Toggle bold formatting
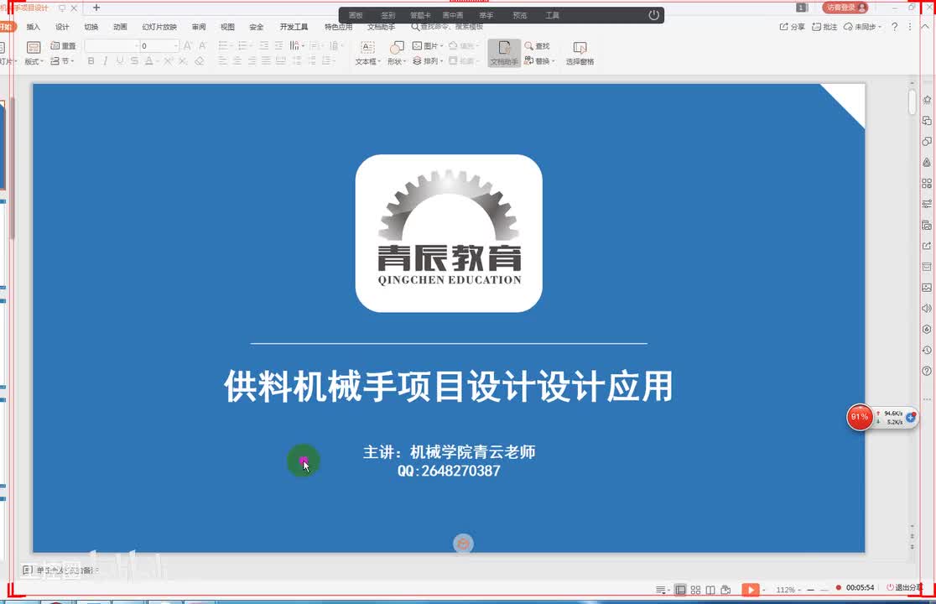936x604 pixels. coord(91,61)
